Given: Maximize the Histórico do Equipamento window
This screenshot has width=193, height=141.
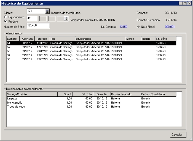Looking at the screenshot, I should (185, 3).
